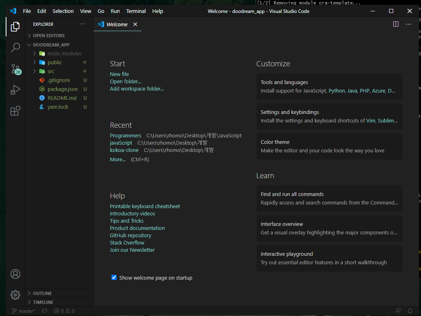
Task: Open recent Programmers project
Action: pos(126,136)
